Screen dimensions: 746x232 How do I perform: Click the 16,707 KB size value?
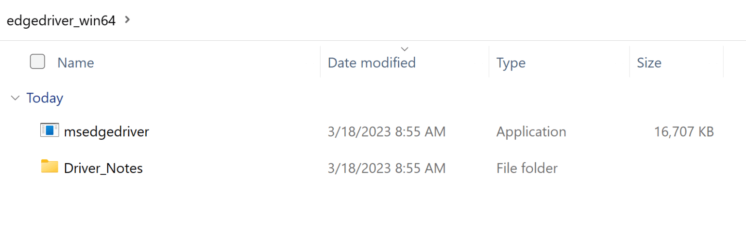click(x=683, y=132)
